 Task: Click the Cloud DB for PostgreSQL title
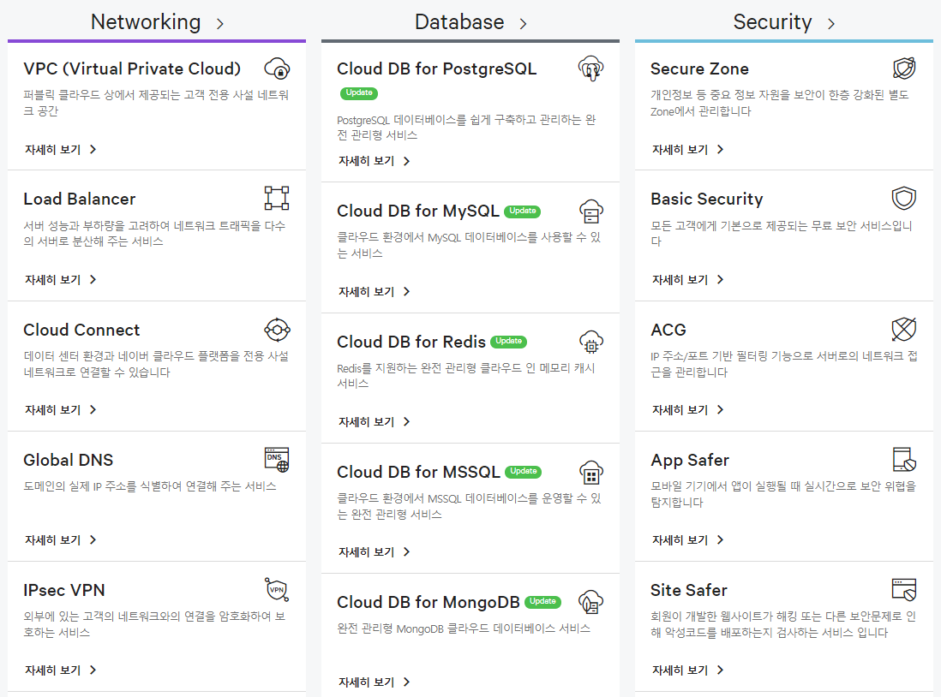point(437,69)
